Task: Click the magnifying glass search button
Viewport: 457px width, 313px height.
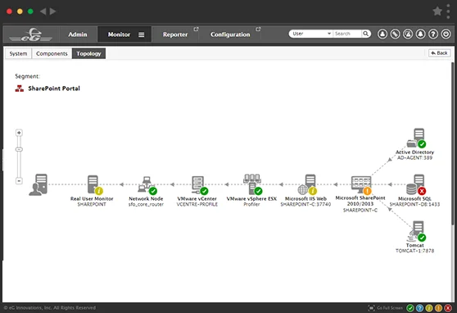Action: 366,34
